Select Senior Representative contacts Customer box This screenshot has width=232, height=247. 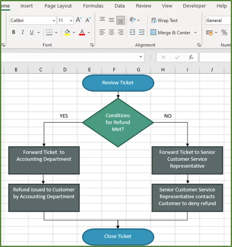point(187,198)
